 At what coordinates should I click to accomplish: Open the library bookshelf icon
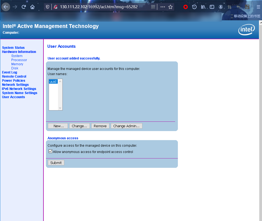click(203, 7)
